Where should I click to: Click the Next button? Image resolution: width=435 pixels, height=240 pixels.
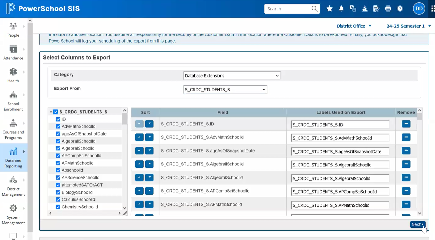(x=417, y=224)
